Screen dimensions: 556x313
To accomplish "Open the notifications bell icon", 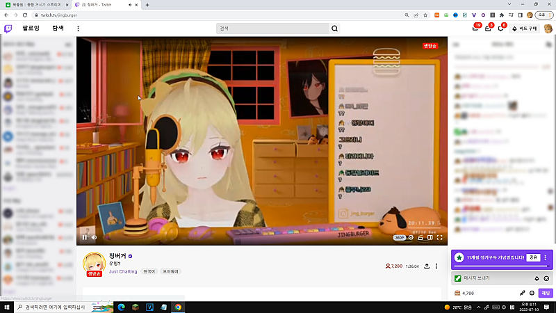I will [501, 29].
